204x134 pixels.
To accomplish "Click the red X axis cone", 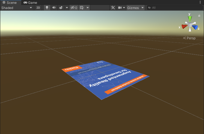I will [x=185, y=26].
